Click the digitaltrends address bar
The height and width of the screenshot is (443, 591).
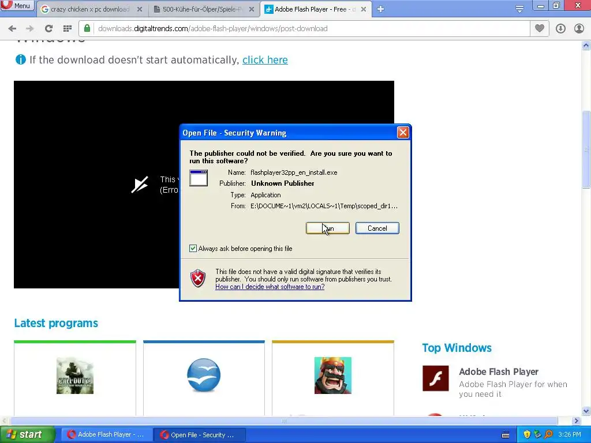(x=304, y=28)
